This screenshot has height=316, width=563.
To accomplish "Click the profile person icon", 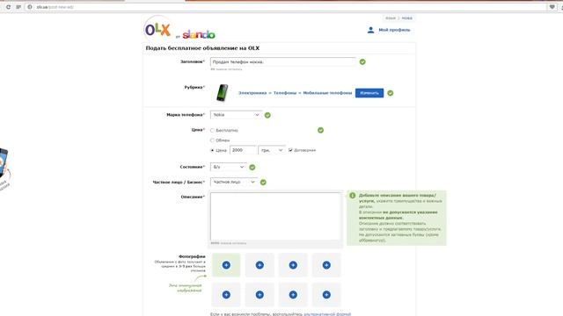I will click(x=370, y=30).
